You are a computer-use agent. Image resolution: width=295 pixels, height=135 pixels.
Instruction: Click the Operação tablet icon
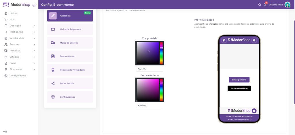6,26
